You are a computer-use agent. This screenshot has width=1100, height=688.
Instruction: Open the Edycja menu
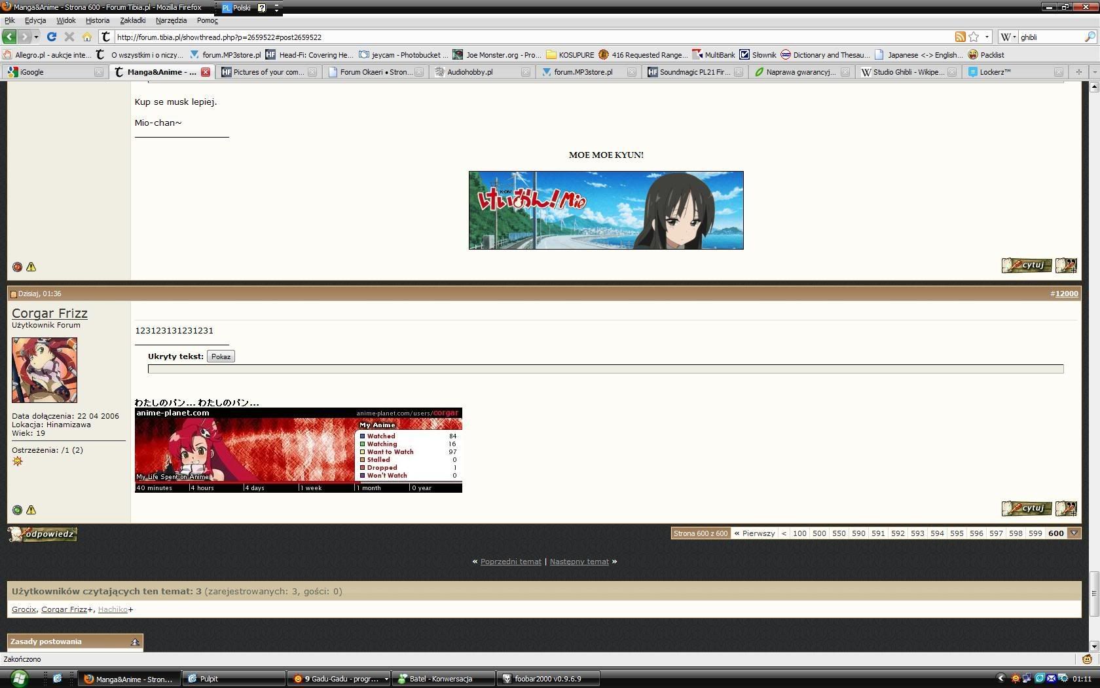click(x=35, y=20)
